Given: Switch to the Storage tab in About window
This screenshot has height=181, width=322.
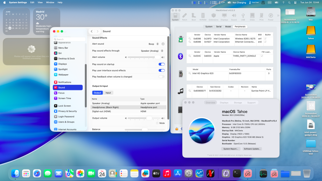Looking at the screenshot, I should (x=238, y=103).
